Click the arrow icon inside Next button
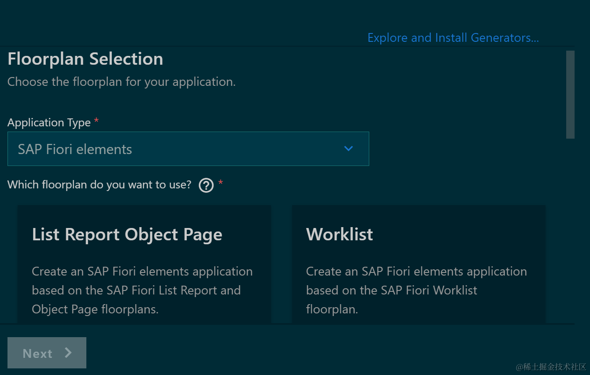This screenshot has height=375, width=590. (x=68, y=353)
